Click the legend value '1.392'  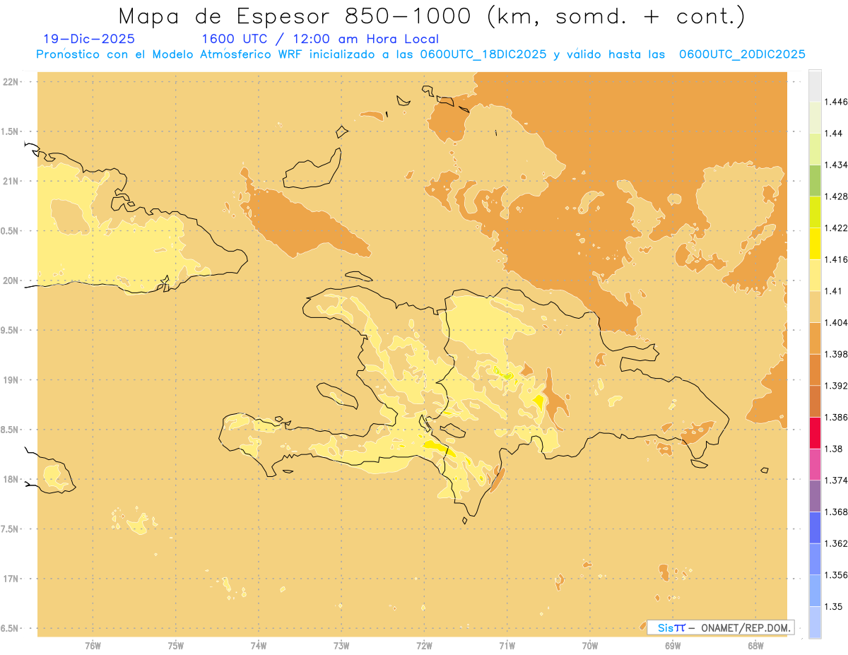(836, 386)
